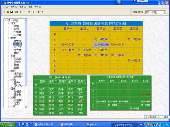170x127 pixels.
Task: Select teacher 刁韩飞 under 生物
Action: (18, 86)
